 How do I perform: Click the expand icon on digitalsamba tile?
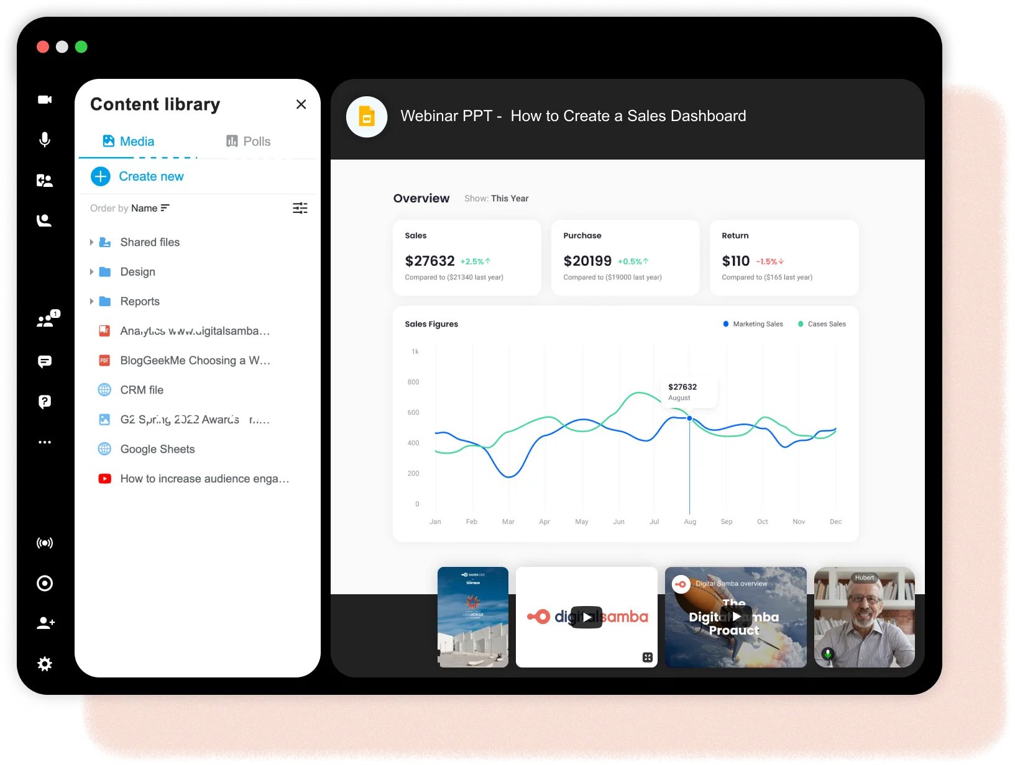pyautogui.click(x=647, y=657)
